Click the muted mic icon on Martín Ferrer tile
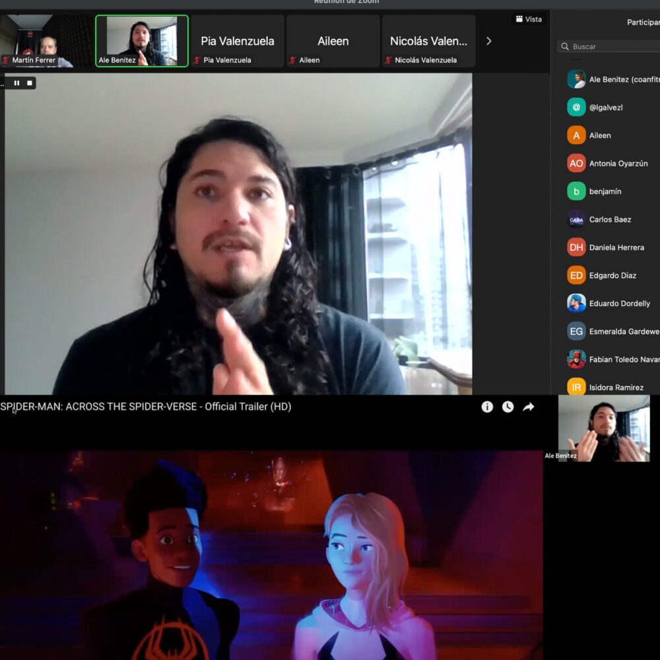The image size is (660, 660). click(x=5, y=60)
